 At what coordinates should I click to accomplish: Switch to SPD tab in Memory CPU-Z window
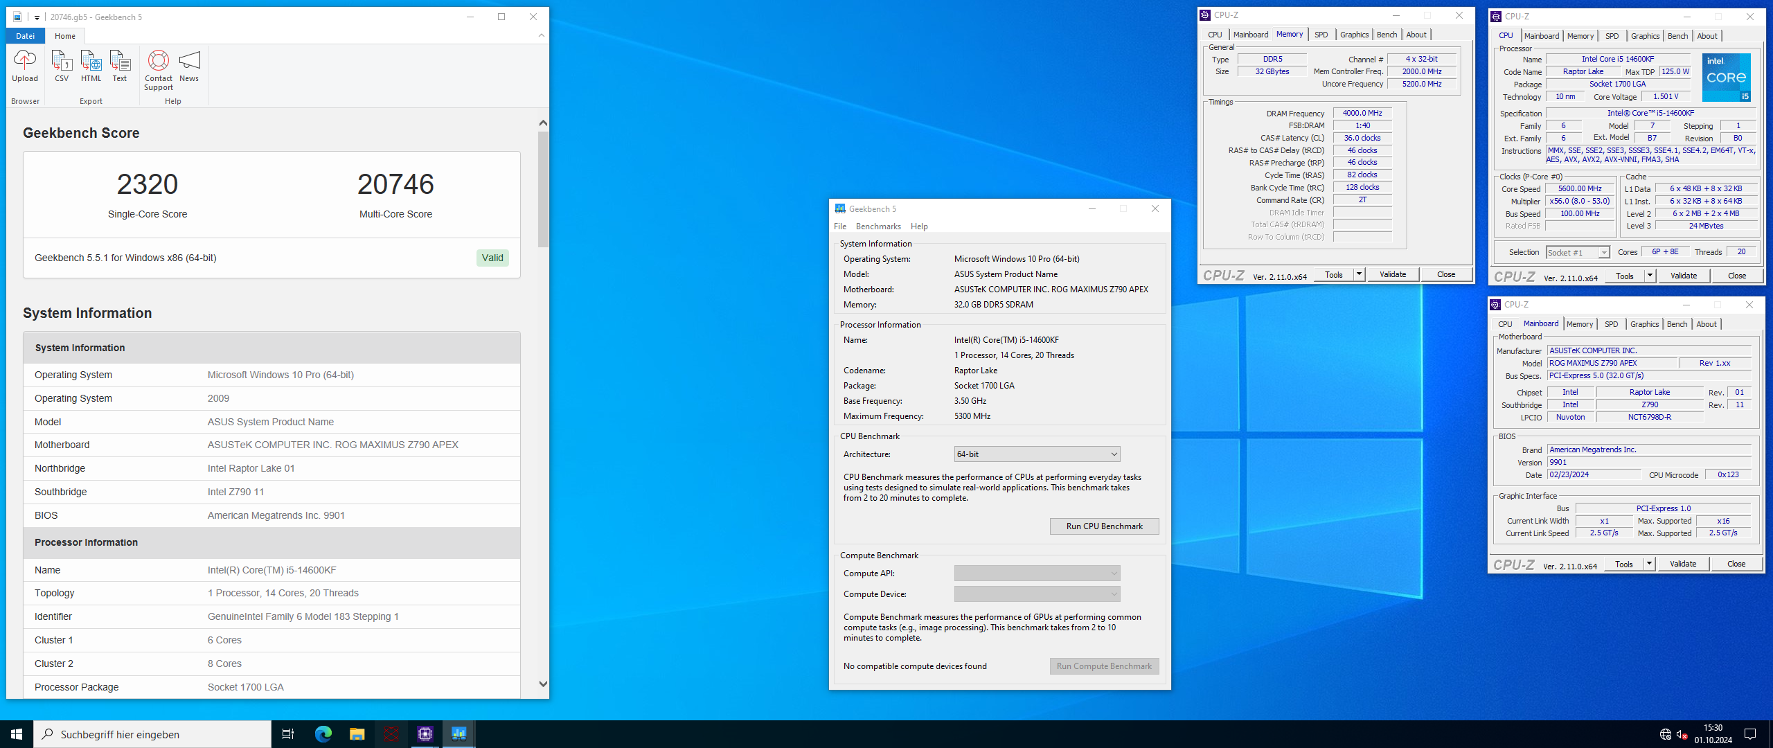1321,35
